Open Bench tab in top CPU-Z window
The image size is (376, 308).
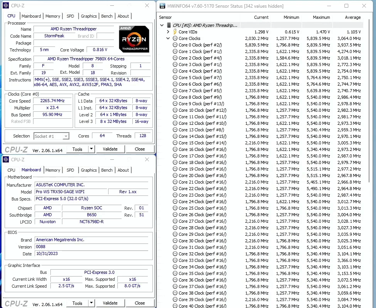[x=107, y=16]
